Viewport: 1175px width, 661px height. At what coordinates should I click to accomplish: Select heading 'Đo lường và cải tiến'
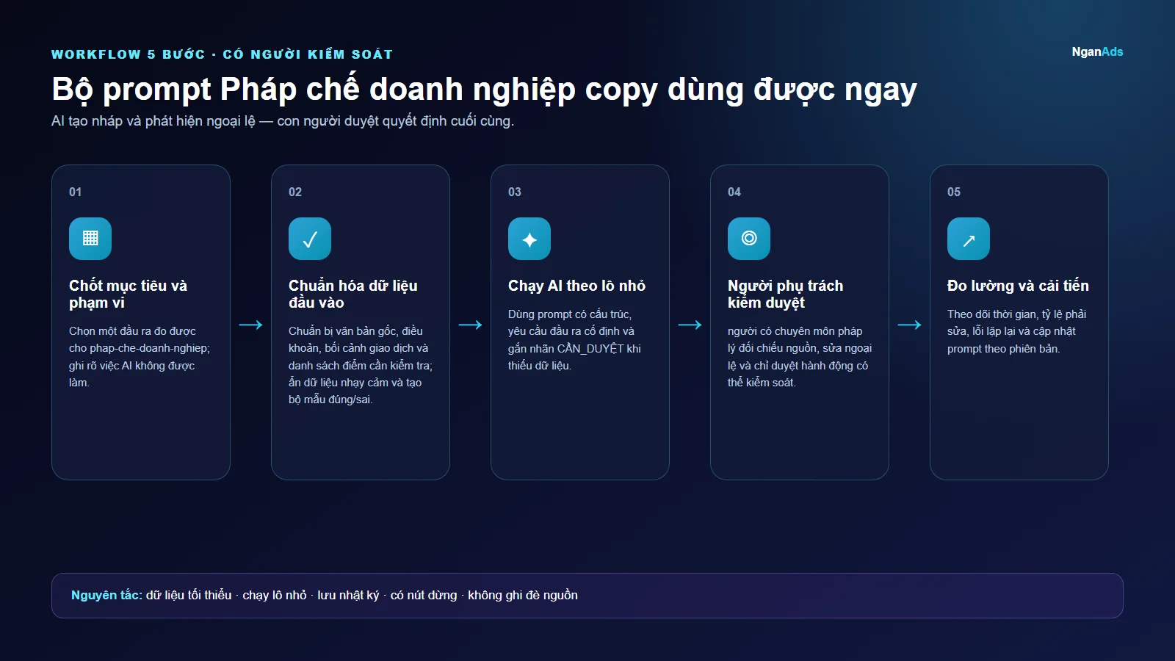click(1018, 286)
